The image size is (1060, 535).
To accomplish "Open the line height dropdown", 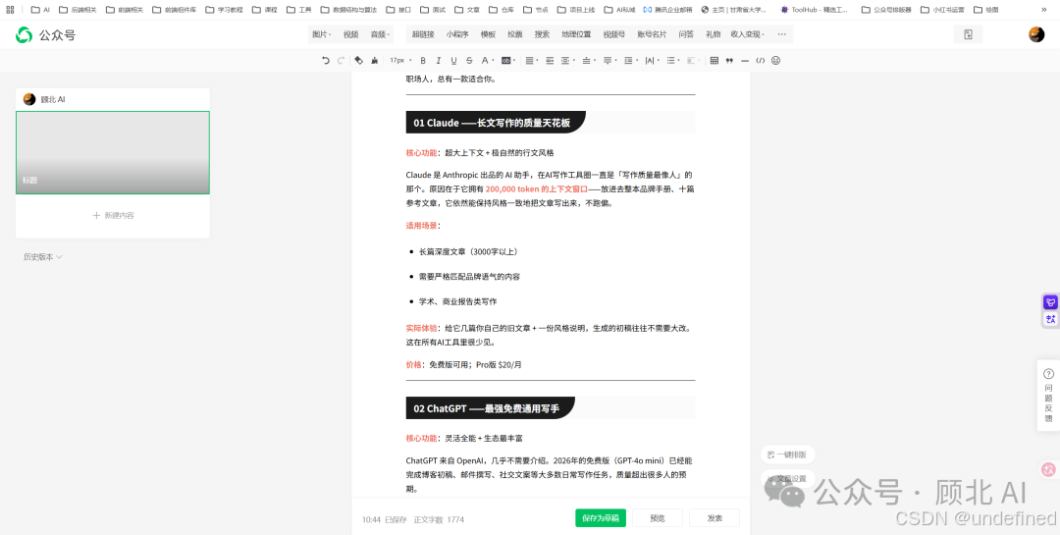I will point(630,60).
